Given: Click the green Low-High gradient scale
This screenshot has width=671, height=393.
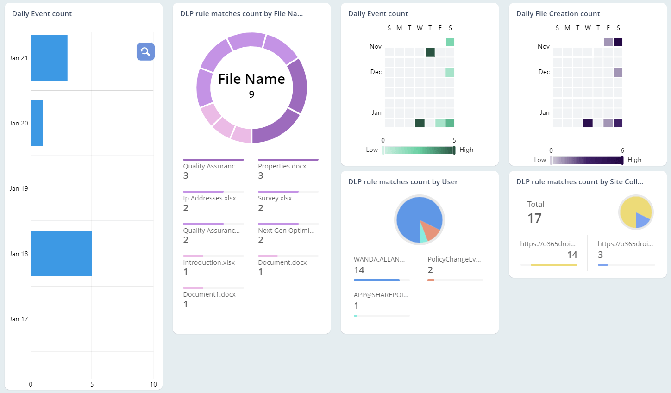Looking at the screenshot, I should [418, 150].
